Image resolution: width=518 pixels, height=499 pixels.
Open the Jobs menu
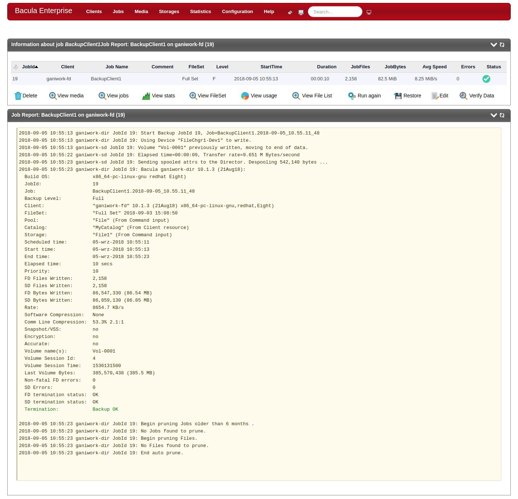tap(118, 12)
